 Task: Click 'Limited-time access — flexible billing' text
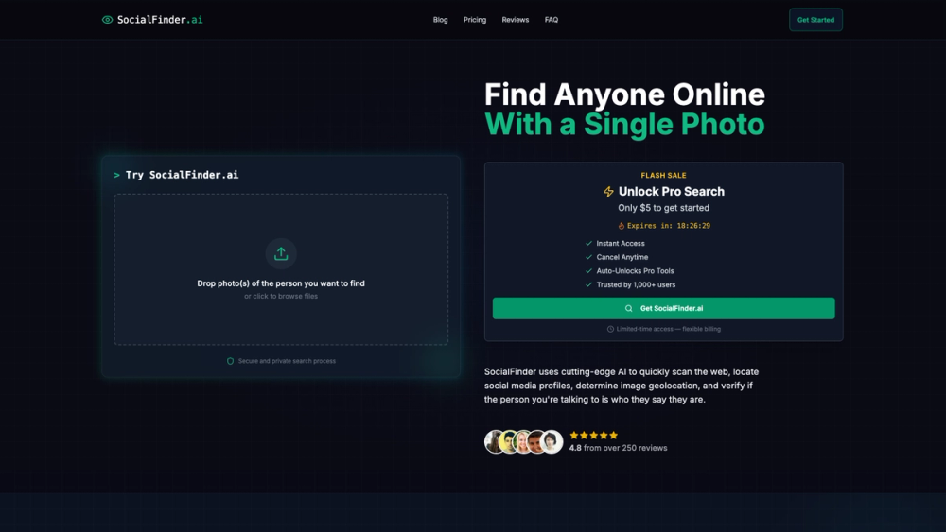click(669, 329)
